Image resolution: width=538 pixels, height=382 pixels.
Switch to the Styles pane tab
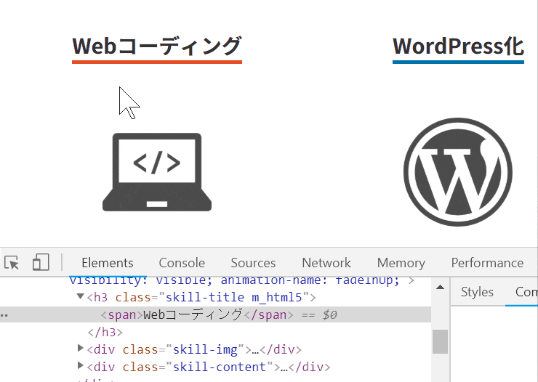pos(477,292)
